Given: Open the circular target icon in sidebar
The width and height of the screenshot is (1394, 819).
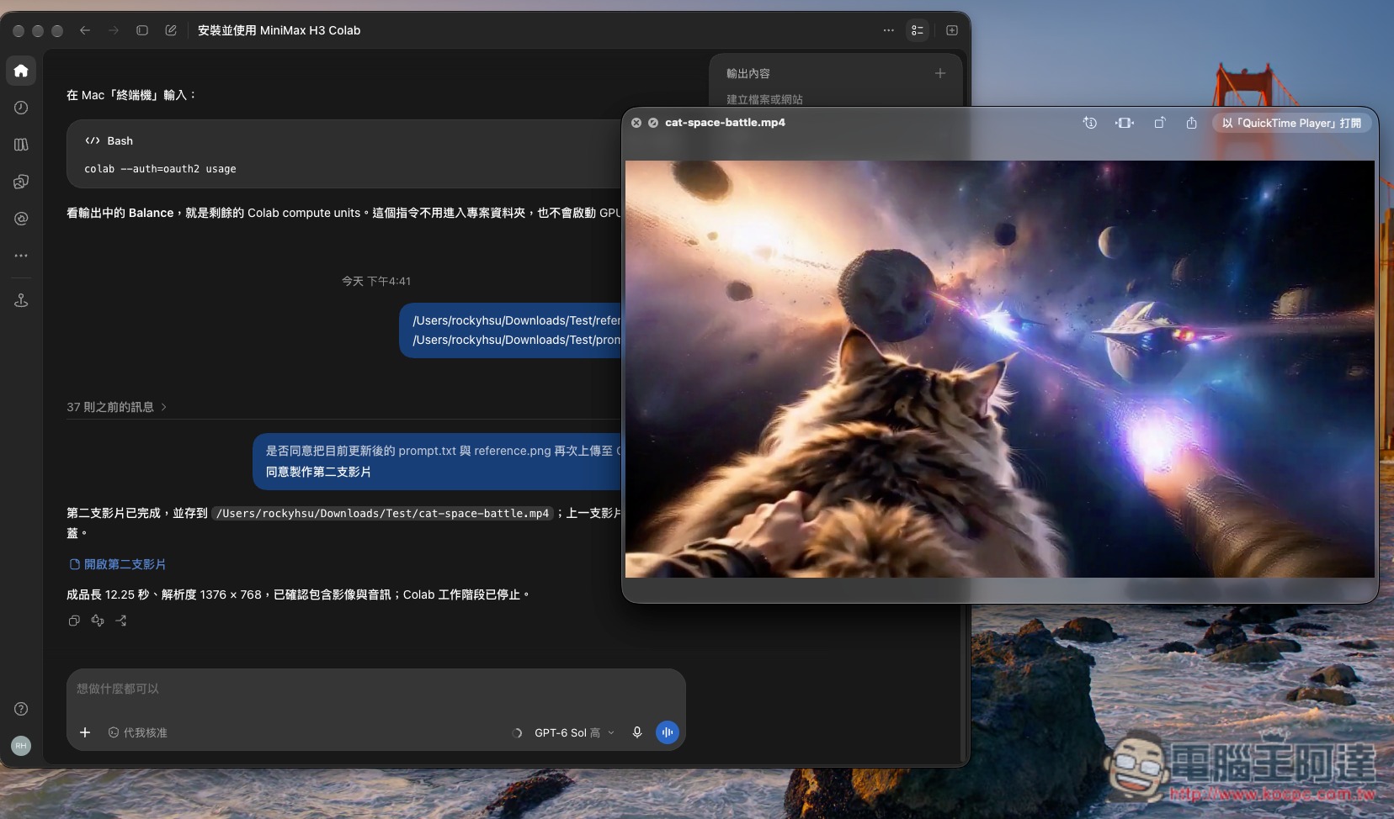Looking at the screenshot, I should (x=21, y=219).
